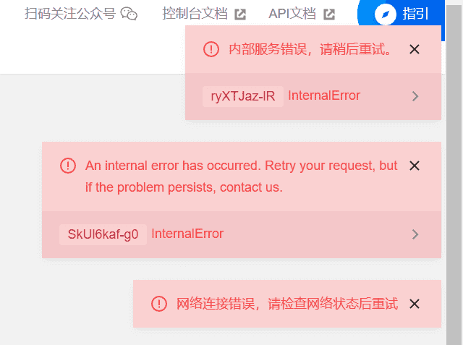This screenshot has width=463, height=345.
Task: Click the compass icon in the 指引 button
Action: [x=386, y=14]
